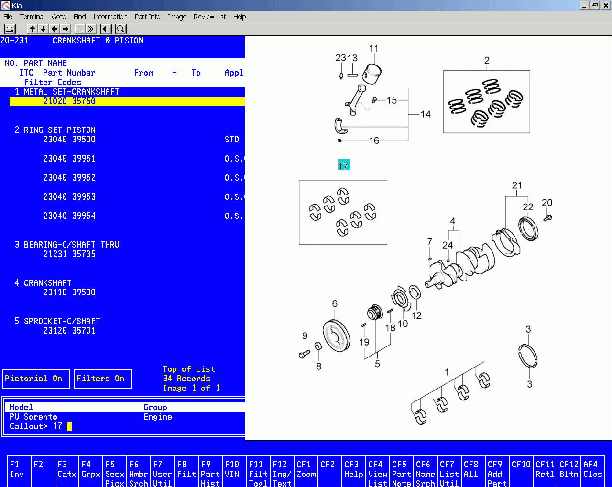
Task: Click the magnifier search icon
Action: pyautogui.click(x=121, y=29)
